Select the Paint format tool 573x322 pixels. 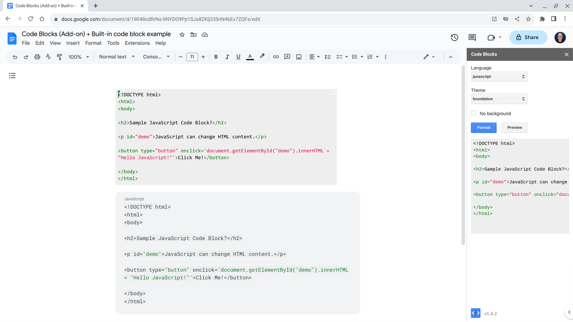coord(59,57)
